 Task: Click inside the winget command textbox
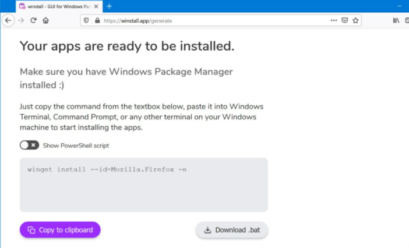tap(144, 185)
